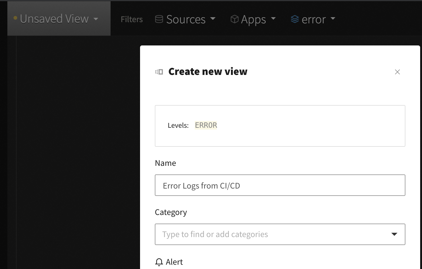Open the Sources dropdown arrow
Viewport: 422px width, 269px height.
213,19
